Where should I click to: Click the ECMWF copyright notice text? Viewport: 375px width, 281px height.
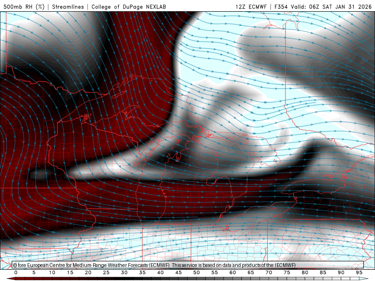tap(154, 265)
